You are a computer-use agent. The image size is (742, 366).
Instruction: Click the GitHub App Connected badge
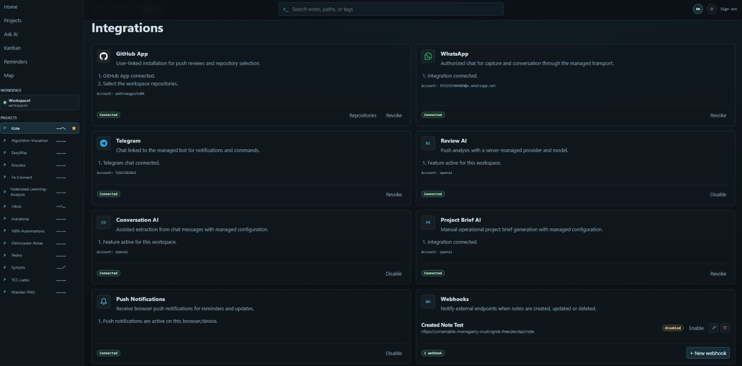pos(109,115)
